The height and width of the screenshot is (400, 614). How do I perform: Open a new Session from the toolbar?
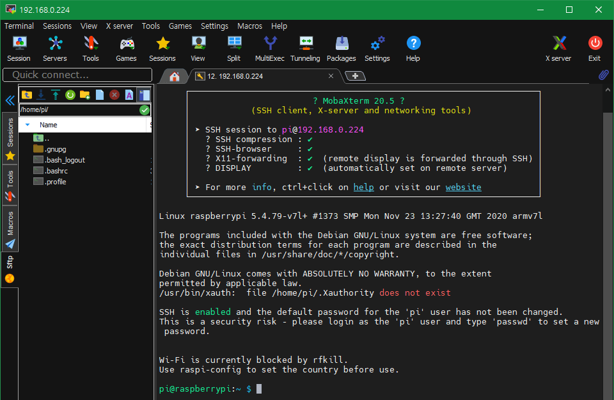tap(19, 49)
